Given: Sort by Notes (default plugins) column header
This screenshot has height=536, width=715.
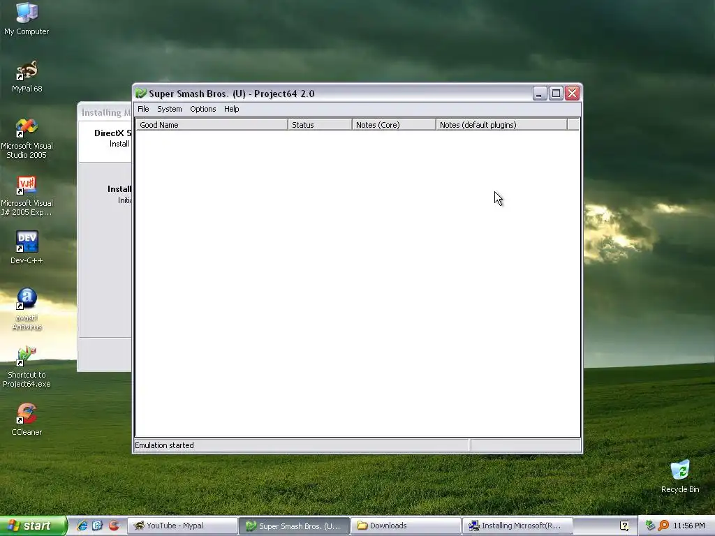Looking at the screenshot, I should [501, 124].
